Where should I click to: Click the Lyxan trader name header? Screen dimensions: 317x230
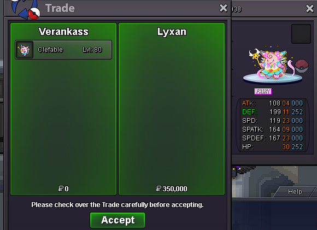tap(172, 32)
